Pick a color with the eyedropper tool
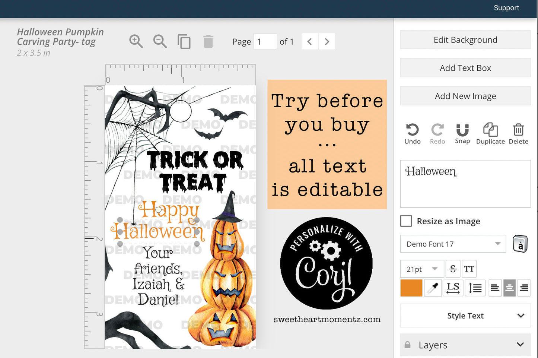The height and width of the screenshot is (358, 538). tap(433, 288)
